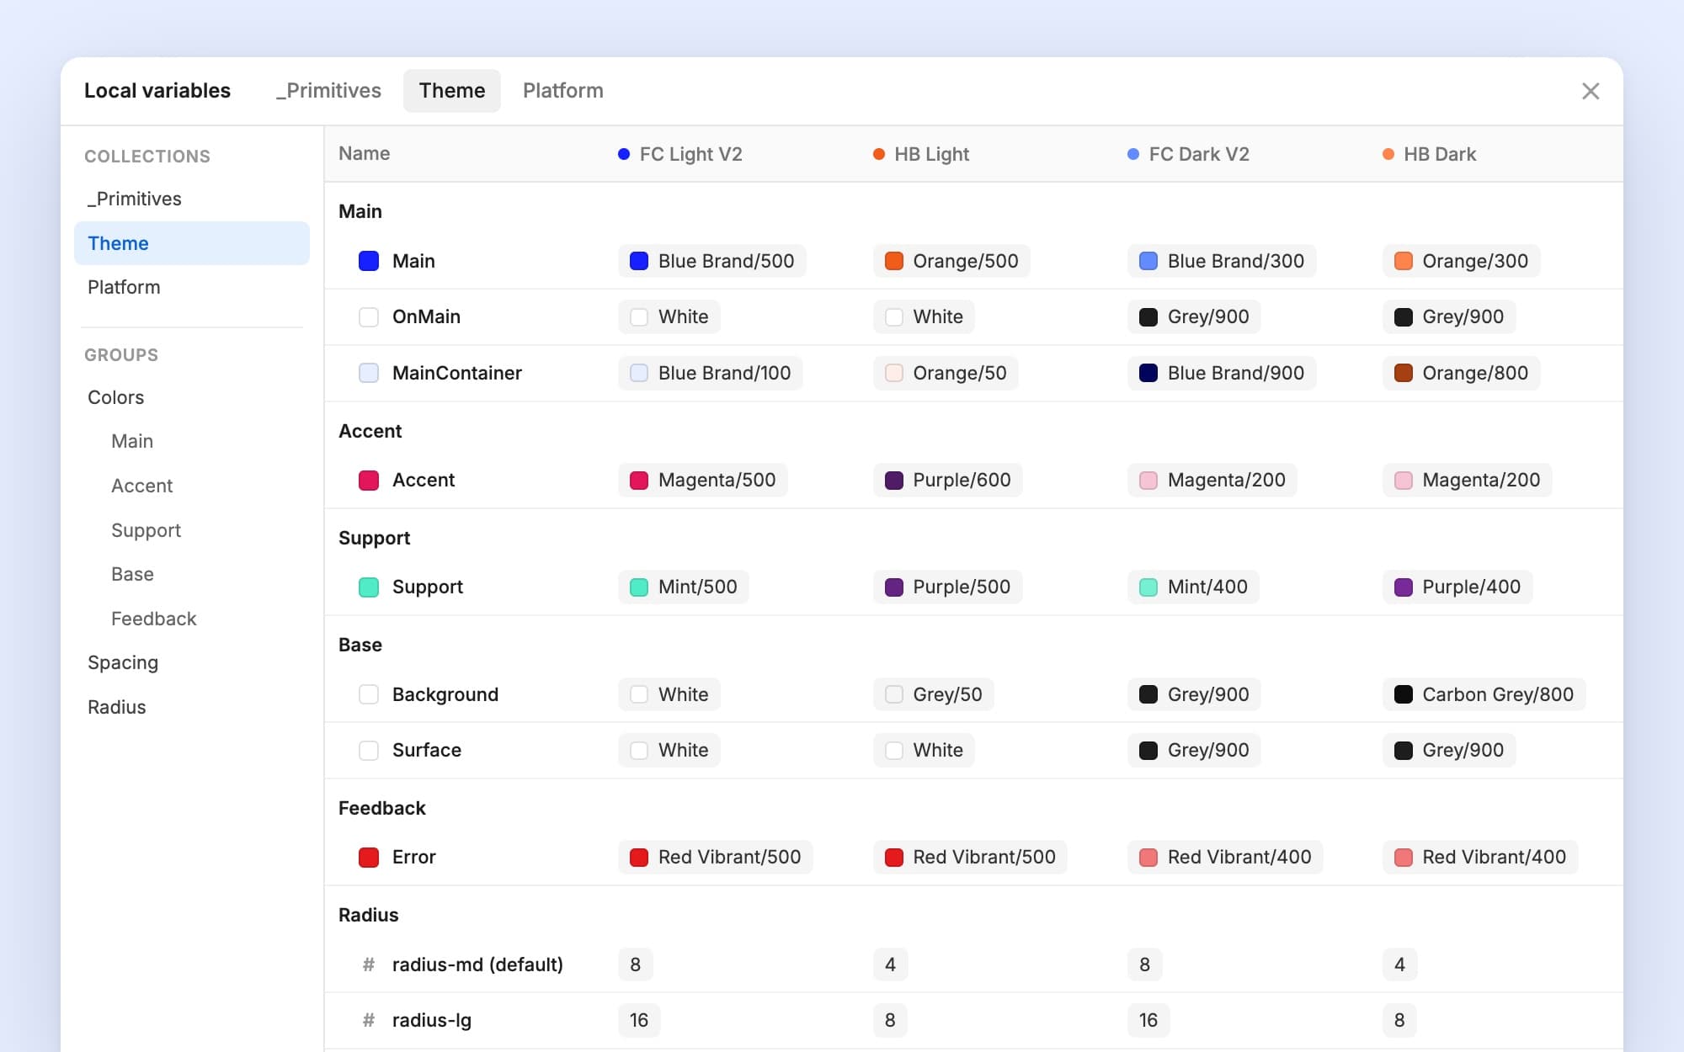Click the blue swatch of Main variable
1684x1052 pixels.
pyautogui.click(x=369, y=261)
